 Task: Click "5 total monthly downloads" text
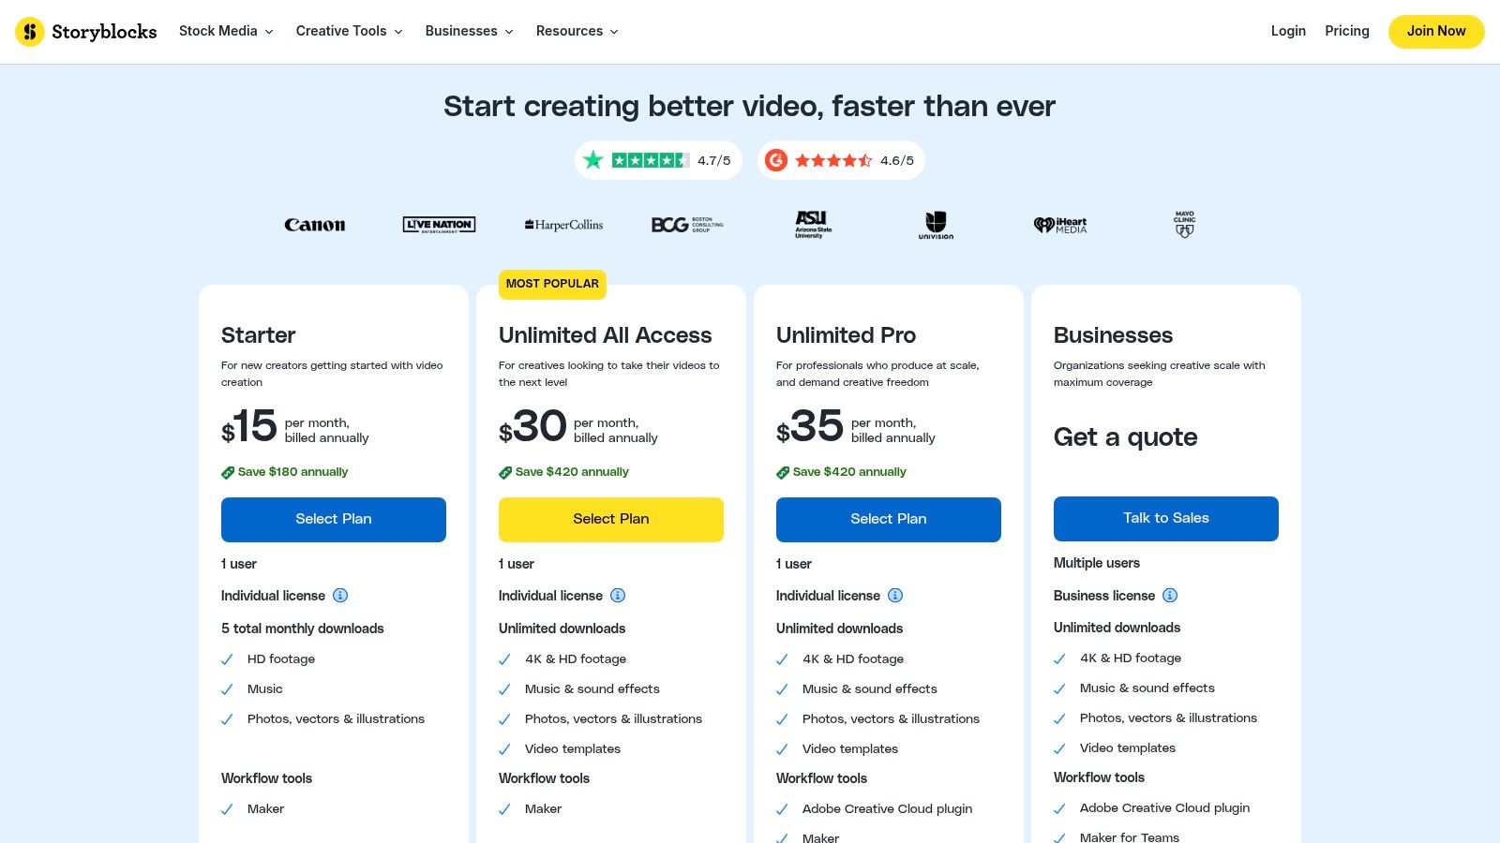coord(303,629)
